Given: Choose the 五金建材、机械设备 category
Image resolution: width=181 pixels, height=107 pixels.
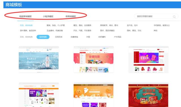Looking at the screenshot, I should pyautogui.click(x=55, y=31).
